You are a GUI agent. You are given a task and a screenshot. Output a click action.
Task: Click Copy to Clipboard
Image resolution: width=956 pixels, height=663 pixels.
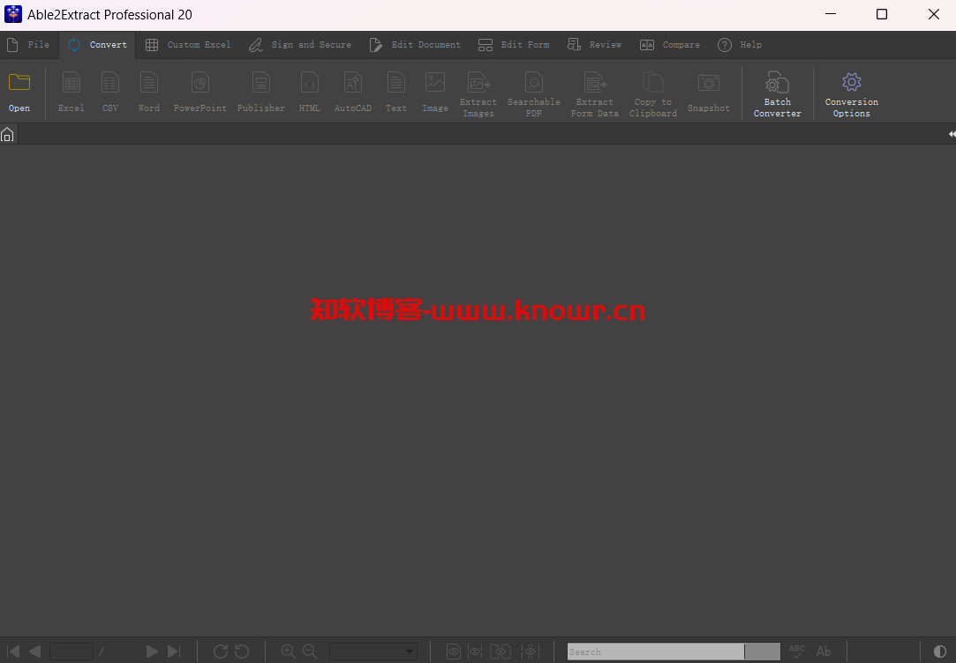click(653, 94)
